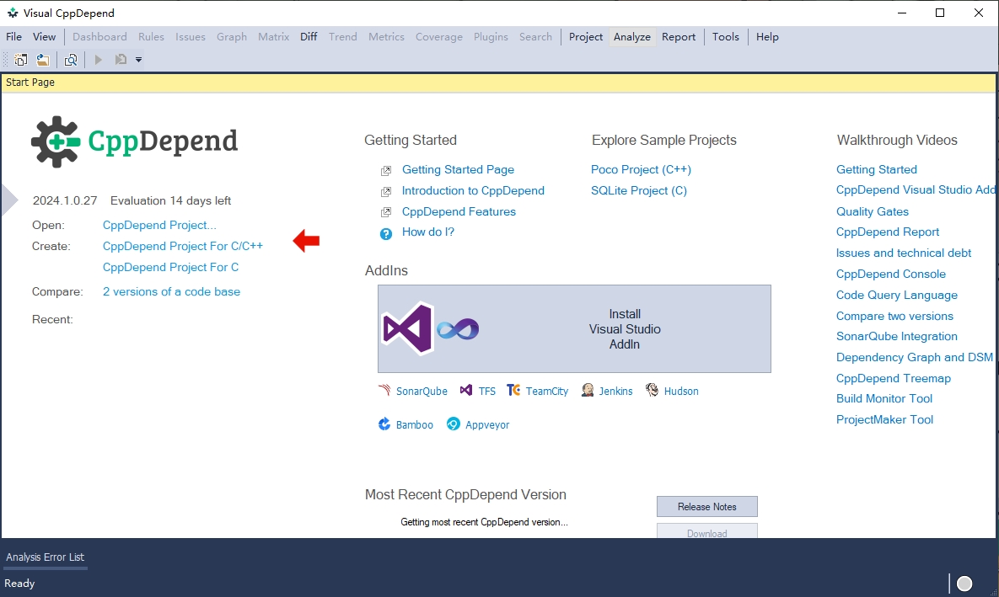The image size is (999, 597).
Task: Open the CppDepend Project For C/C++ link
Action: point(183,246)
